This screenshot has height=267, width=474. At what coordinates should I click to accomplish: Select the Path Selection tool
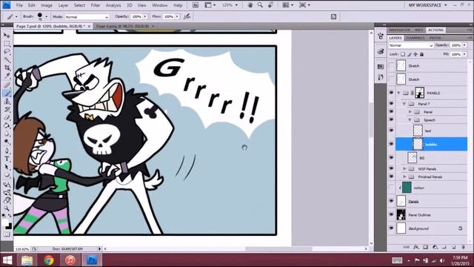coord(7,167)
